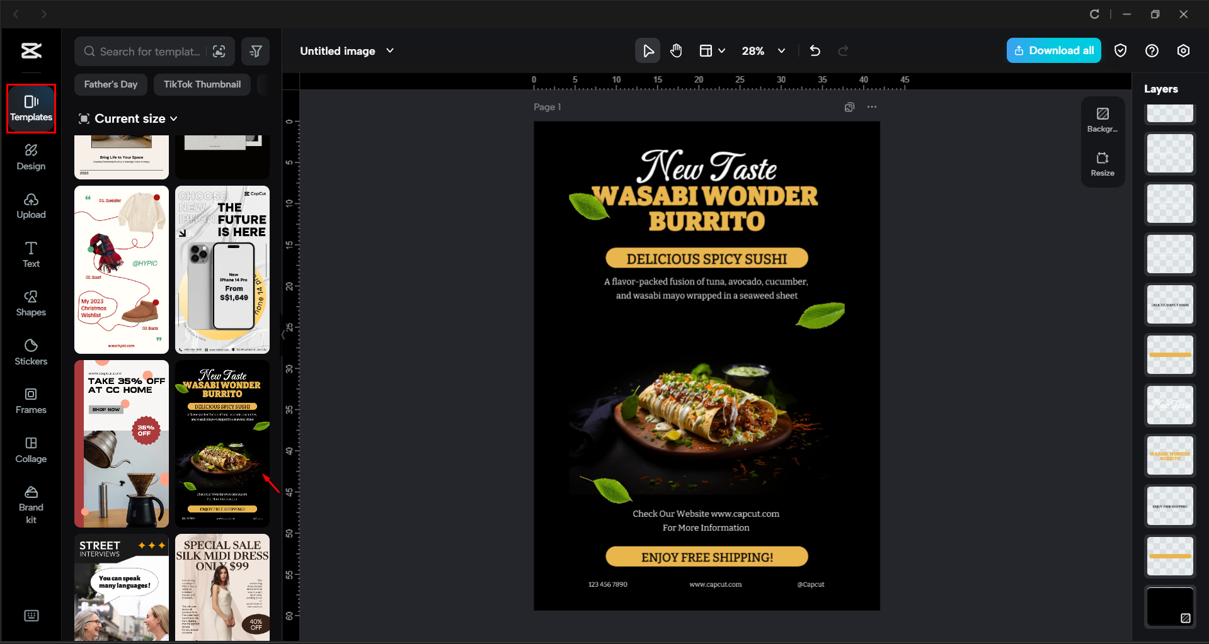Click the Background swatch on the canvas

[1102, 119]
